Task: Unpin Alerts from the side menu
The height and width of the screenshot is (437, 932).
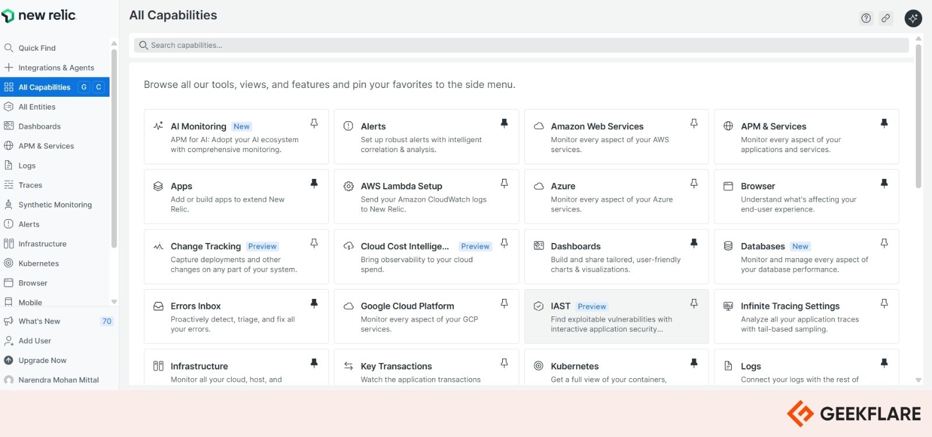Action: click(504, 124)
